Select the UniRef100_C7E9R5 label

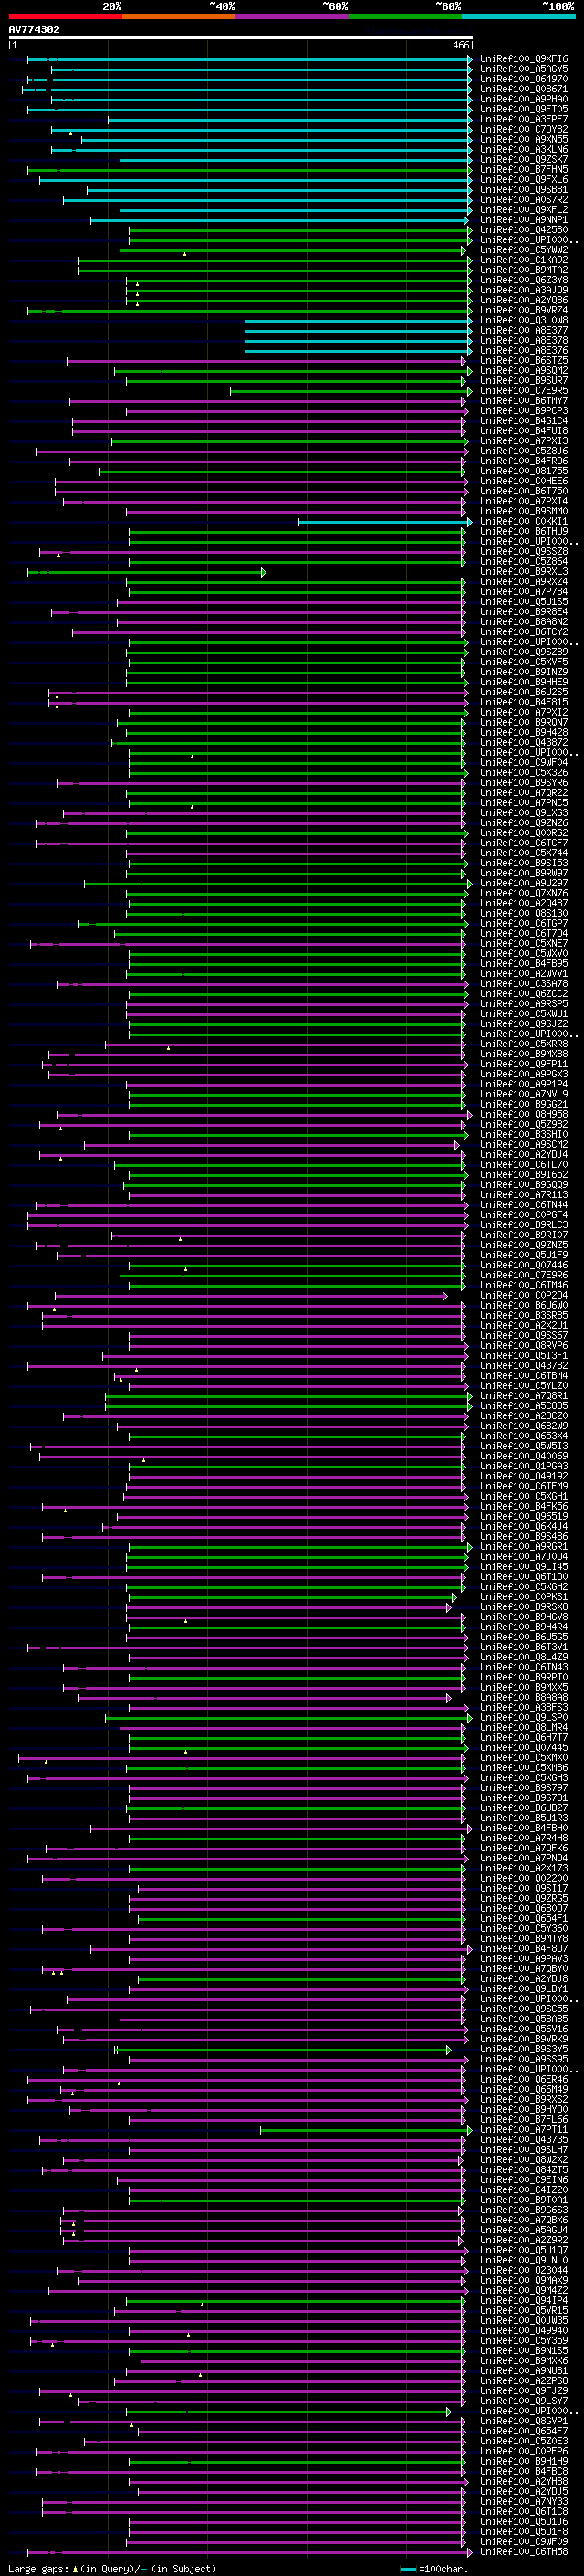(524, 390)
